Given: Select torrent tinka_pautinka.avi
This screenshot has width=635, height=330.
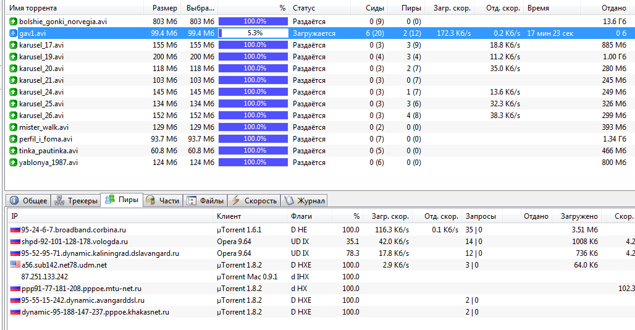Looking at the screenshot, I should [x=48, y=151].
